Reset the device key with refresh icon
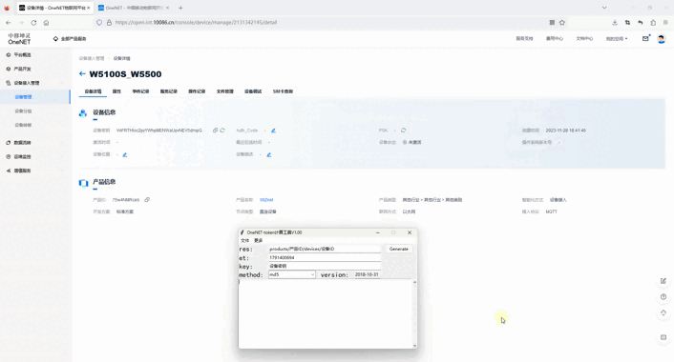The height and width of the screenshot is (362, 674). click(222, 130)
